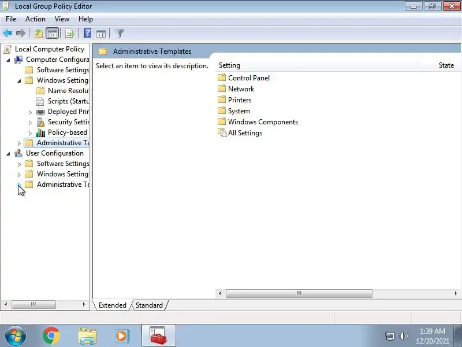
Task: Open the Action menu
Action: pos(35,19)
